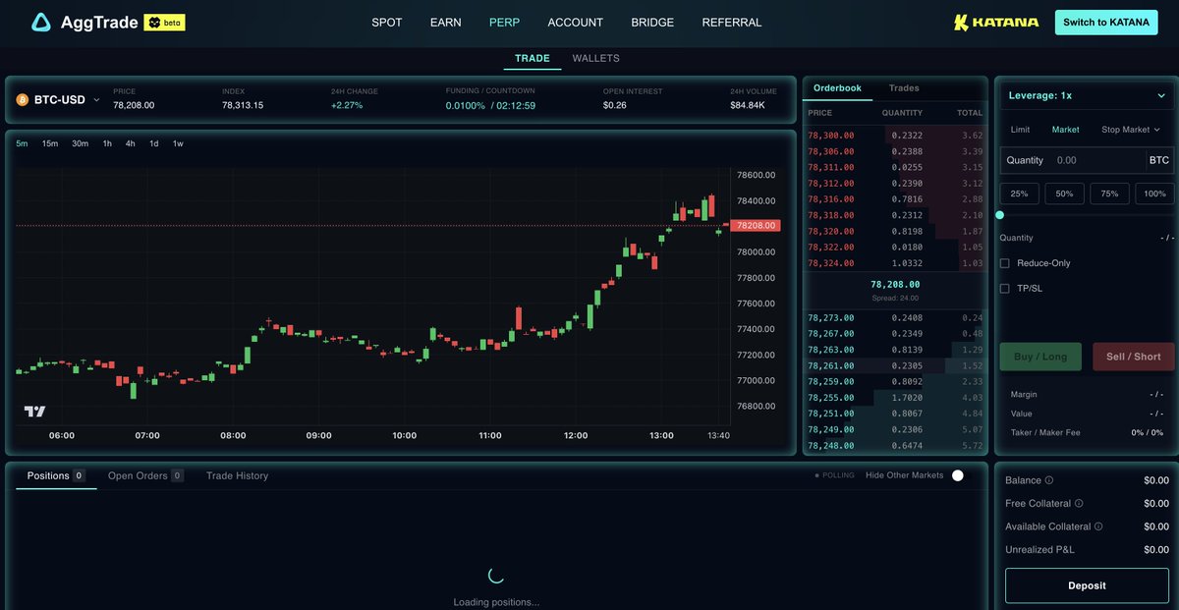Open the BTC-USD market selector dropdown
This screenshot has width=1179, height=610.
pos(59,99)
